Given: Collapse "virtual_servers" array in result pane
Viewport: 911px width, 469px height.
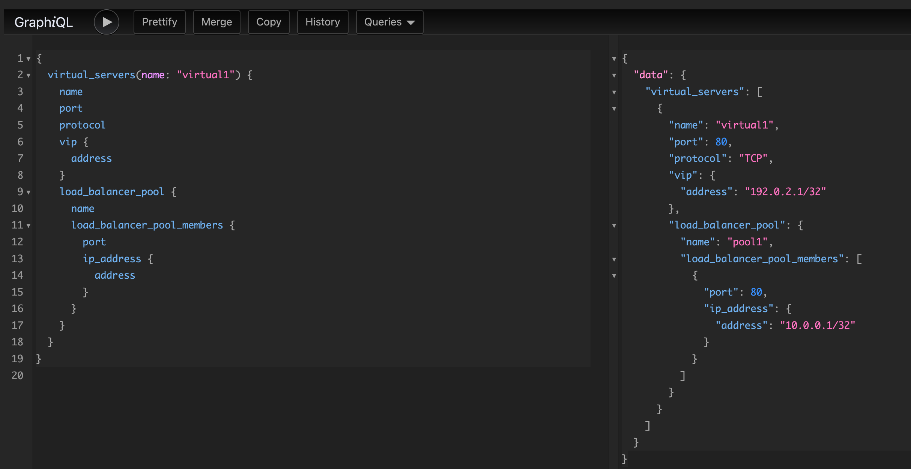Looking at the screenshot, I should click(x=614, y=92).
